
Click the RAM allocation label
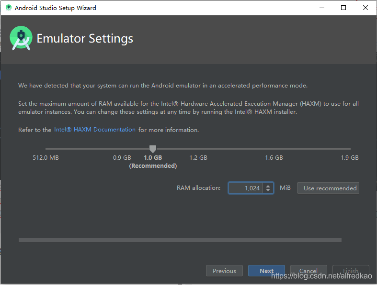coord(199,188)
